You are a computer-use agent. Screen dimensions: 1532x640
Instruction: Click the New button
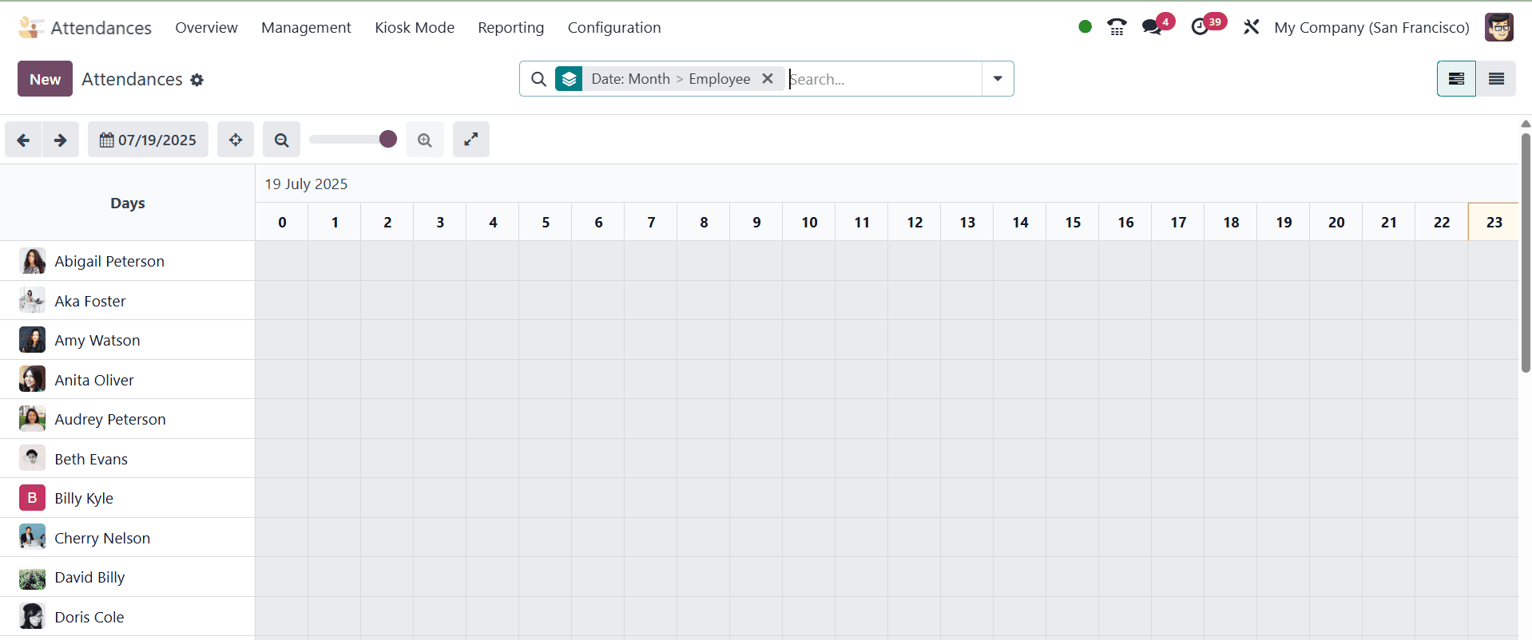45,79
